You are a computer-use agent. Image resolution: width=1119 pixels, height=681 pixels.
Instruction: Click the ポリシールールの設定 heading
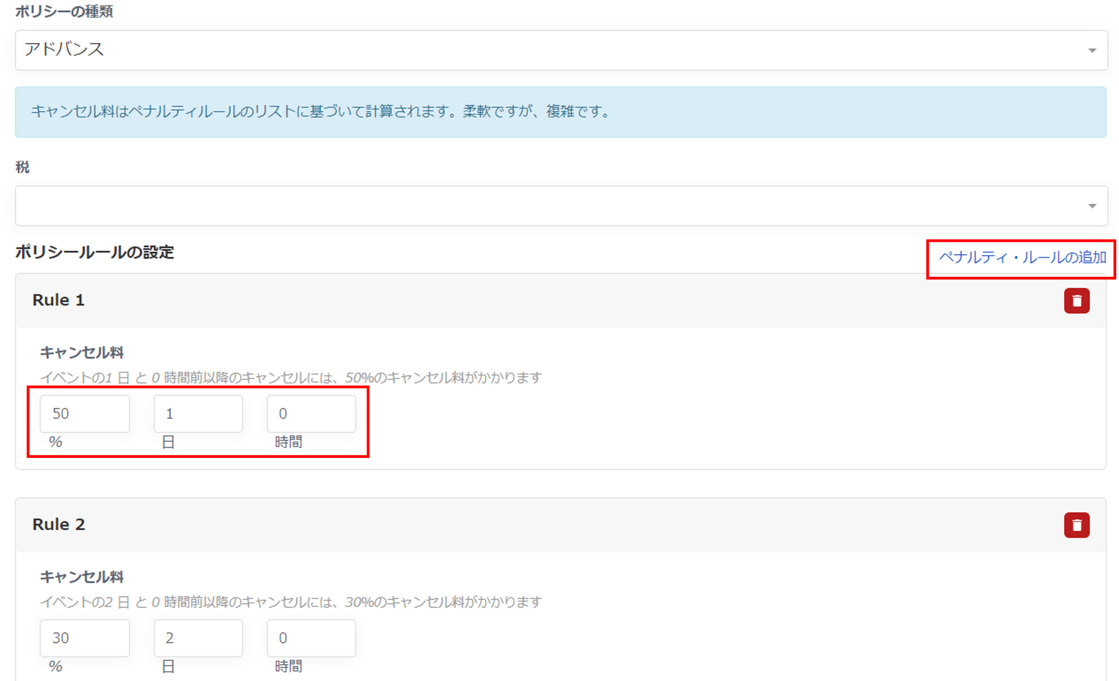[x=94, y=252]
